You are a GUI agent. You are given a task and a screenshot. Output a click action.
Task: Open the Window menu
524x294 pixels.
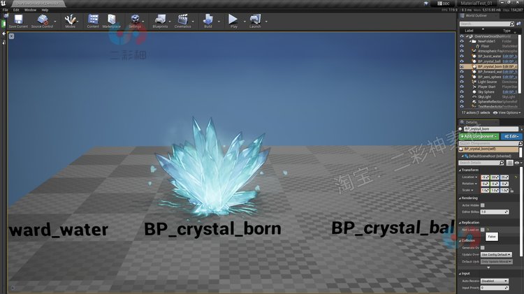[x=30, y=10]
